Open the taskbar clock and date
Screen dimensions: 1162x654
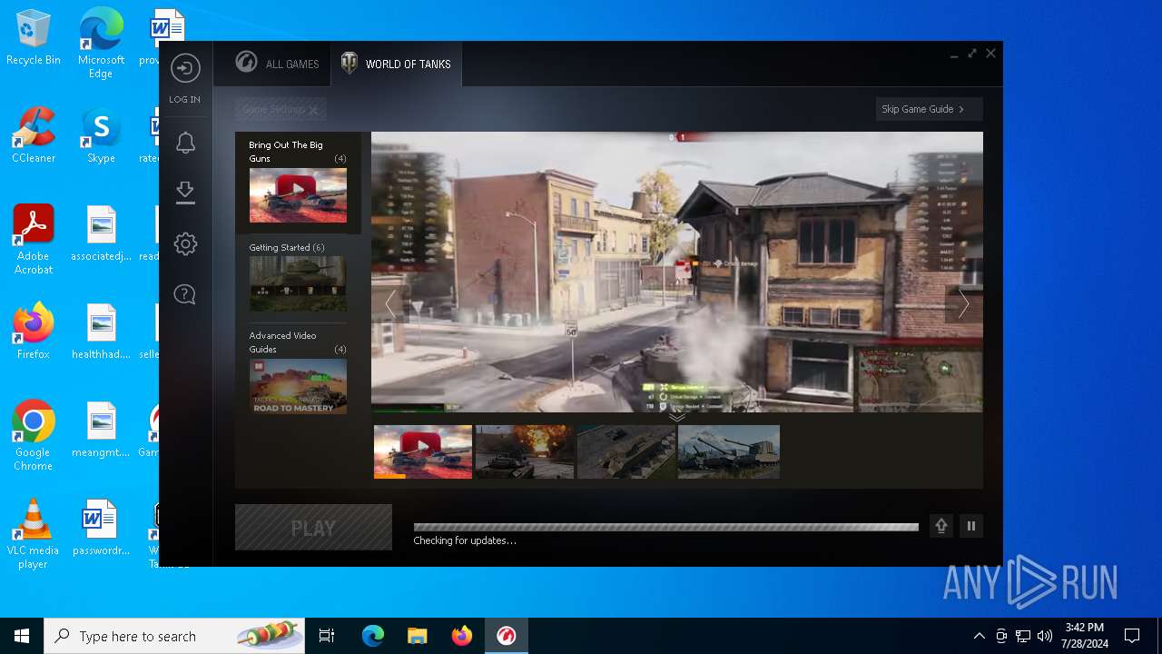point(1085,636)
